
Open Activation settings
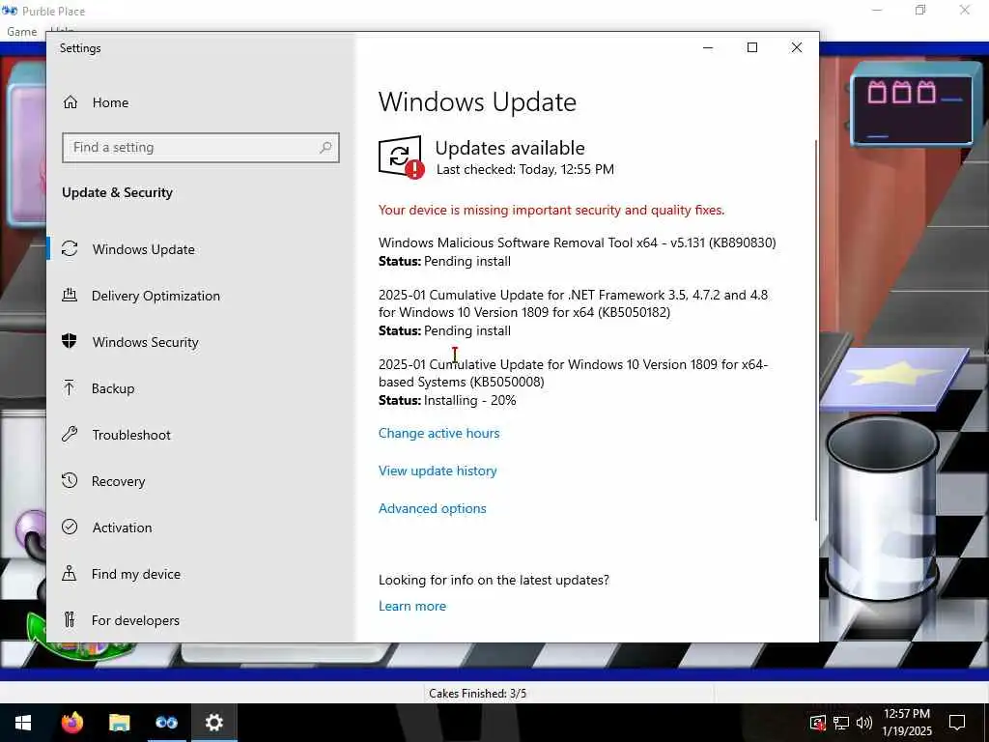[122, 528]
